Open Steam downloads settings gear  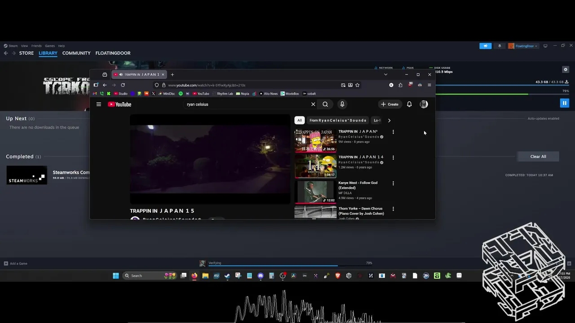(566, 70)
